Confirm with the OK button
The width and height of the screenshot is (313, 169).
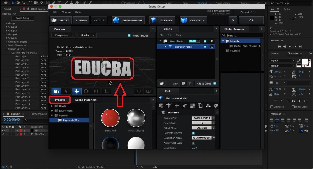tap(251, 20)
